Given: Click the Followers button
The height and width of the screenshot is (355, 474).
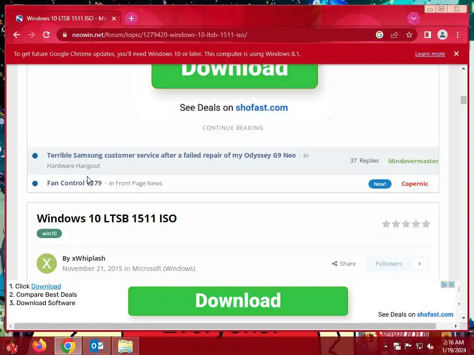Looking at the screenshot, I should point(389,263).
